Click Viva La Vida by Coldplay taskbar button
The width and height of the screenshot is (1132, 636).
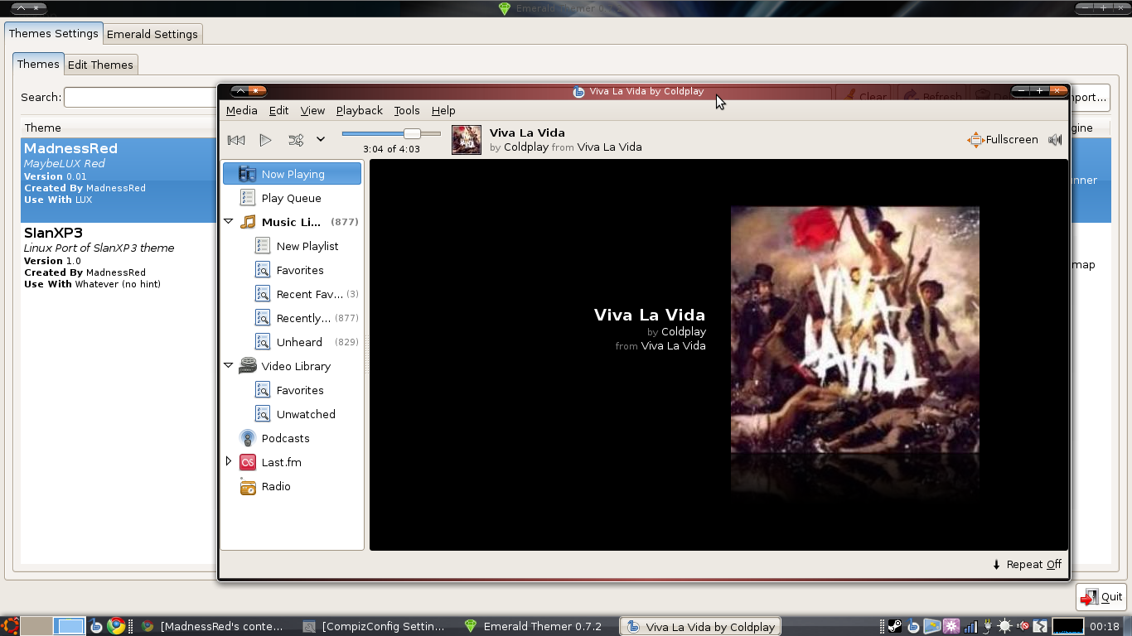click(701, 626)
